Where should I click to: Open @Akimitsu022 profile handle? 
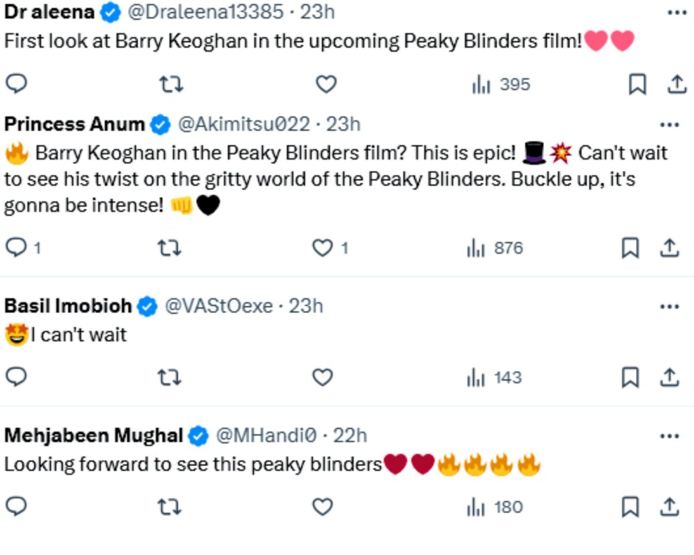[243, 124]
